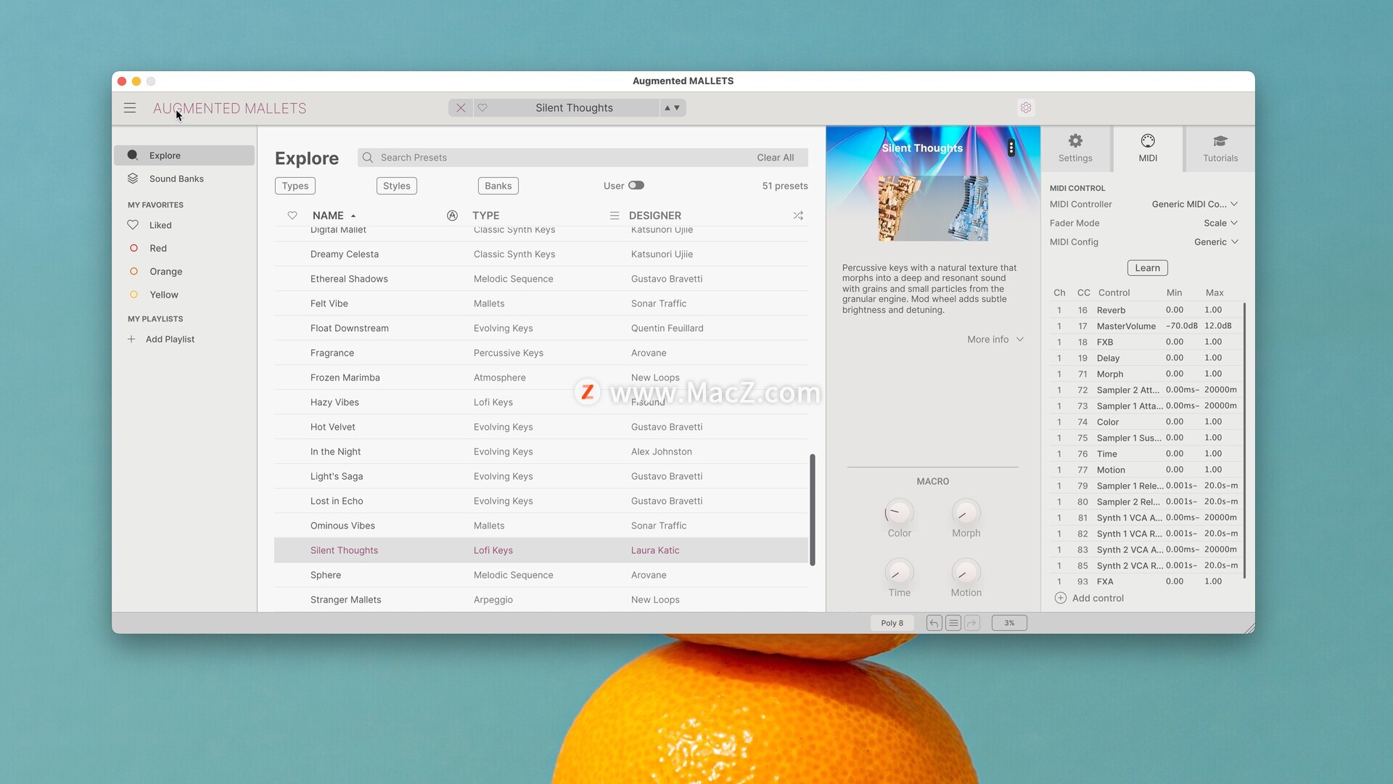1393x784 pixels.
Task: Click the X icon beside preset name
Action: click(461, 108)
